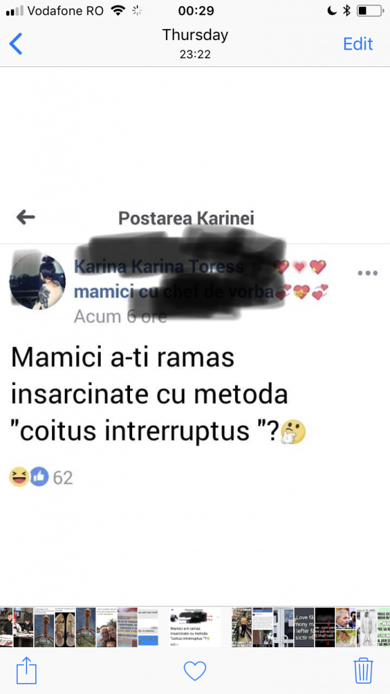Open the 62 reactions count
Image resolution: width=390 pixels, height=694 pixels.
(x=63, y=478)
